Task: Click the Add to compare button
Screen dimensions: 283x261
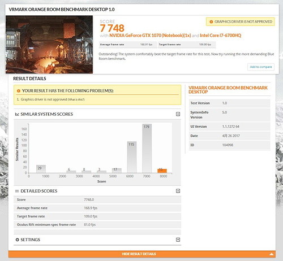Action: [x=261, y=67]
